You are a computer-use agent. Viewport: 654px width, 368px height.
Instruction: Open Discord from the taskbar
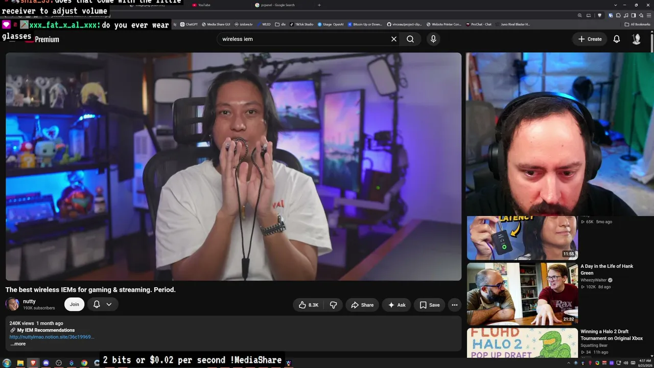pyautogui.click(x=46, y=363)
